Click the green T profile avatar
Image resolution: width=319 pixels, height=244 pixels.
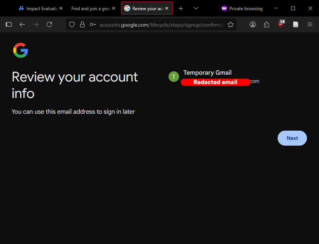(x=173, y=77)
